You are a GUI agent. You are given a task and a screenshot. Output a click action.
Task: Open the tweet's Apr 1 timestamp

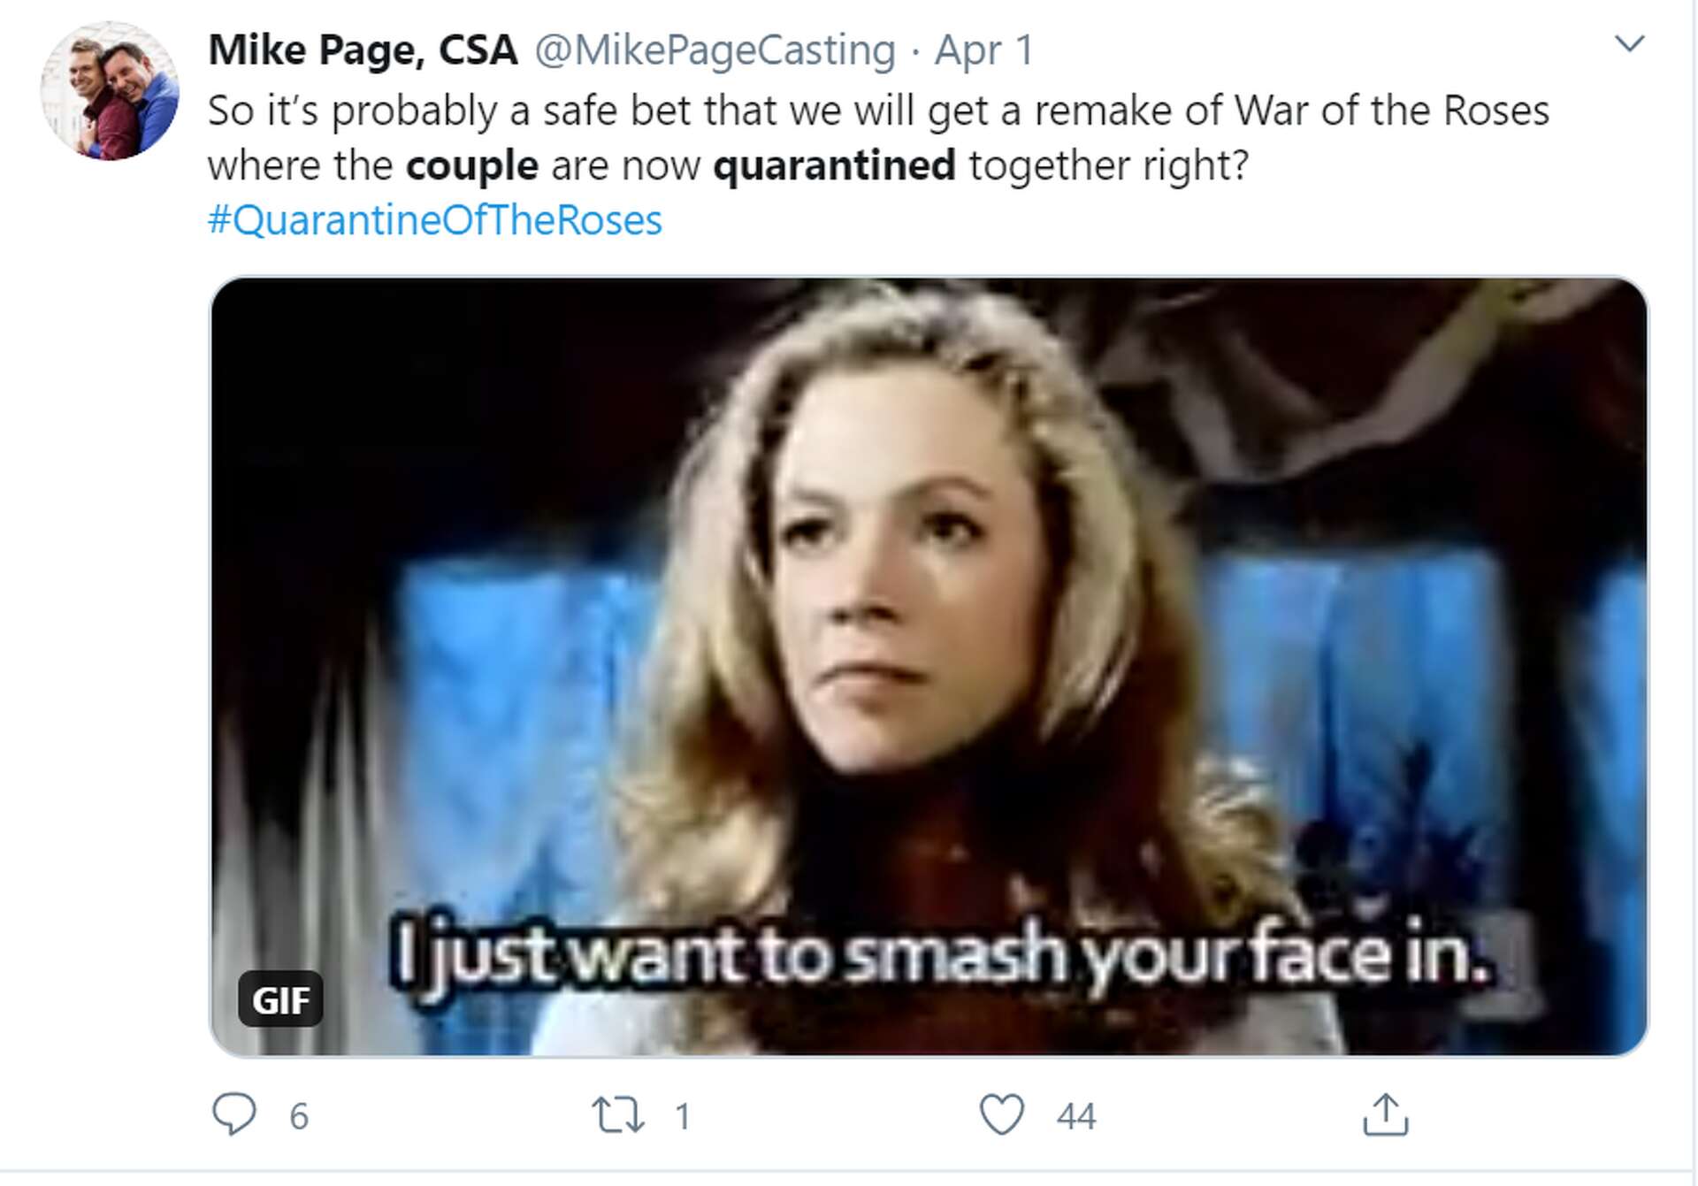(x=983, y=50)
